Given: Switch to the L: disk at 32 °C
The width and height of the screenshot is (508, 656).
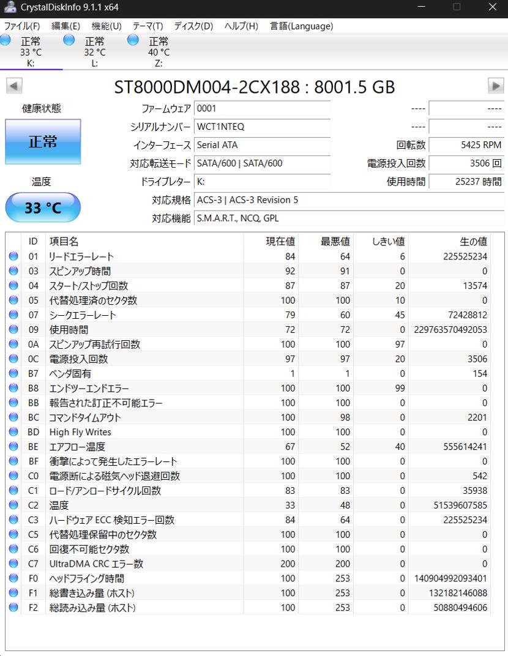Looking at the screenshot, I should [x=95, y=52].
